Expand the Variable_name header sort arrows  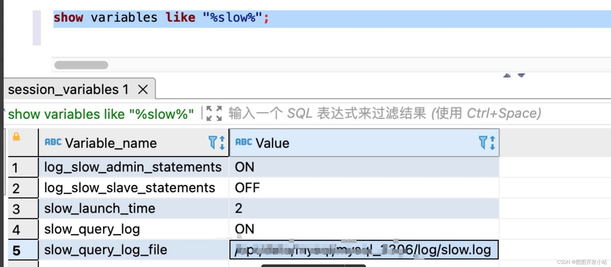pos(222,143)
